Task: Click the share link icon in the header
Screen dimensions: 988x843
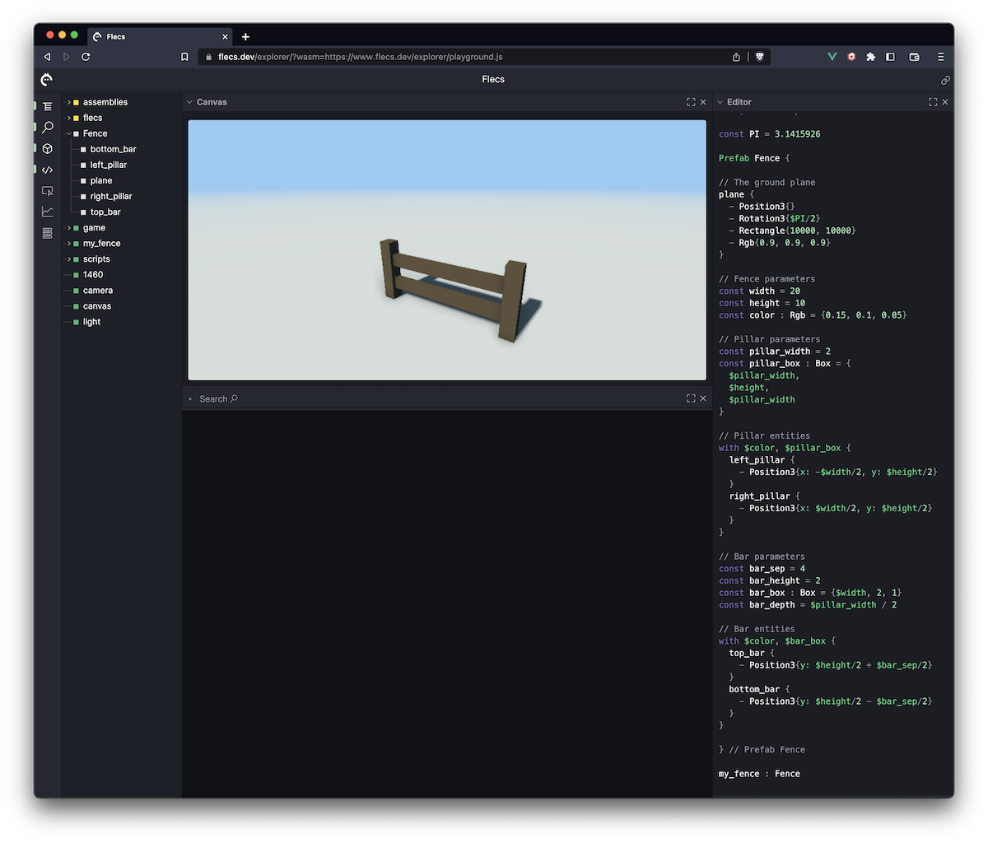Action: click(945, 79)
